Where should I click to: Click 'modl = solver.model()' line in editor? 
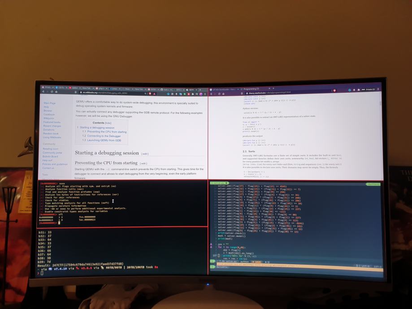click(231, 236)
